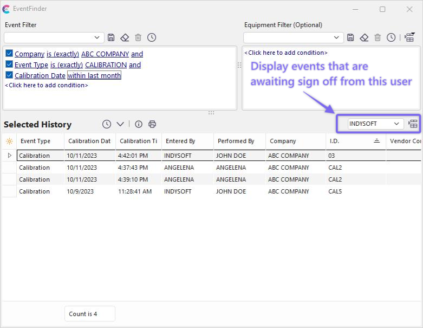Screen dimensions: 423x328
Task: Save the Equipment Filter
Action: pyautogui.click(x=350, y=37)
